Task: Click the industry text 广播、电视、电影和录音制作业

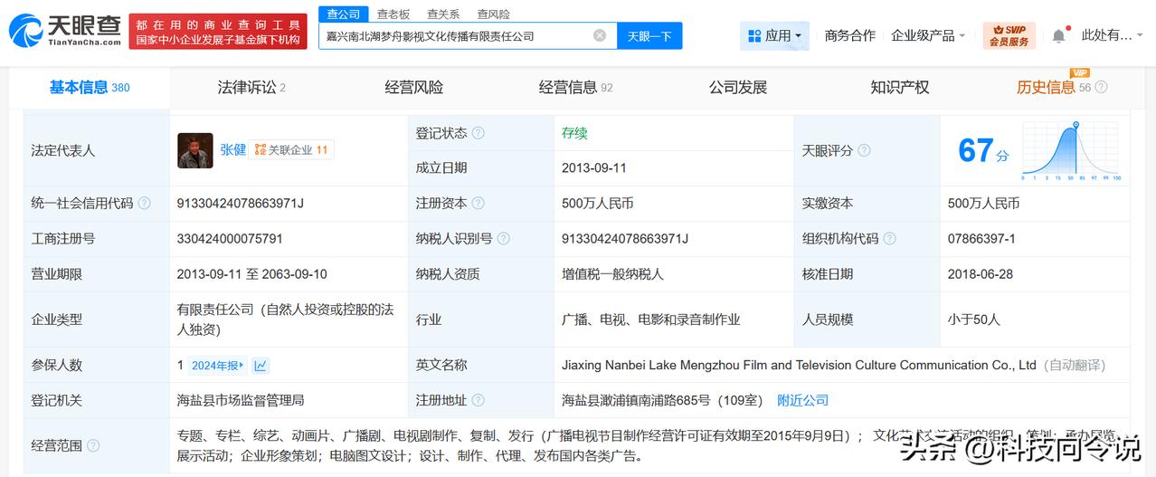Action: click(x=651, y=320)
